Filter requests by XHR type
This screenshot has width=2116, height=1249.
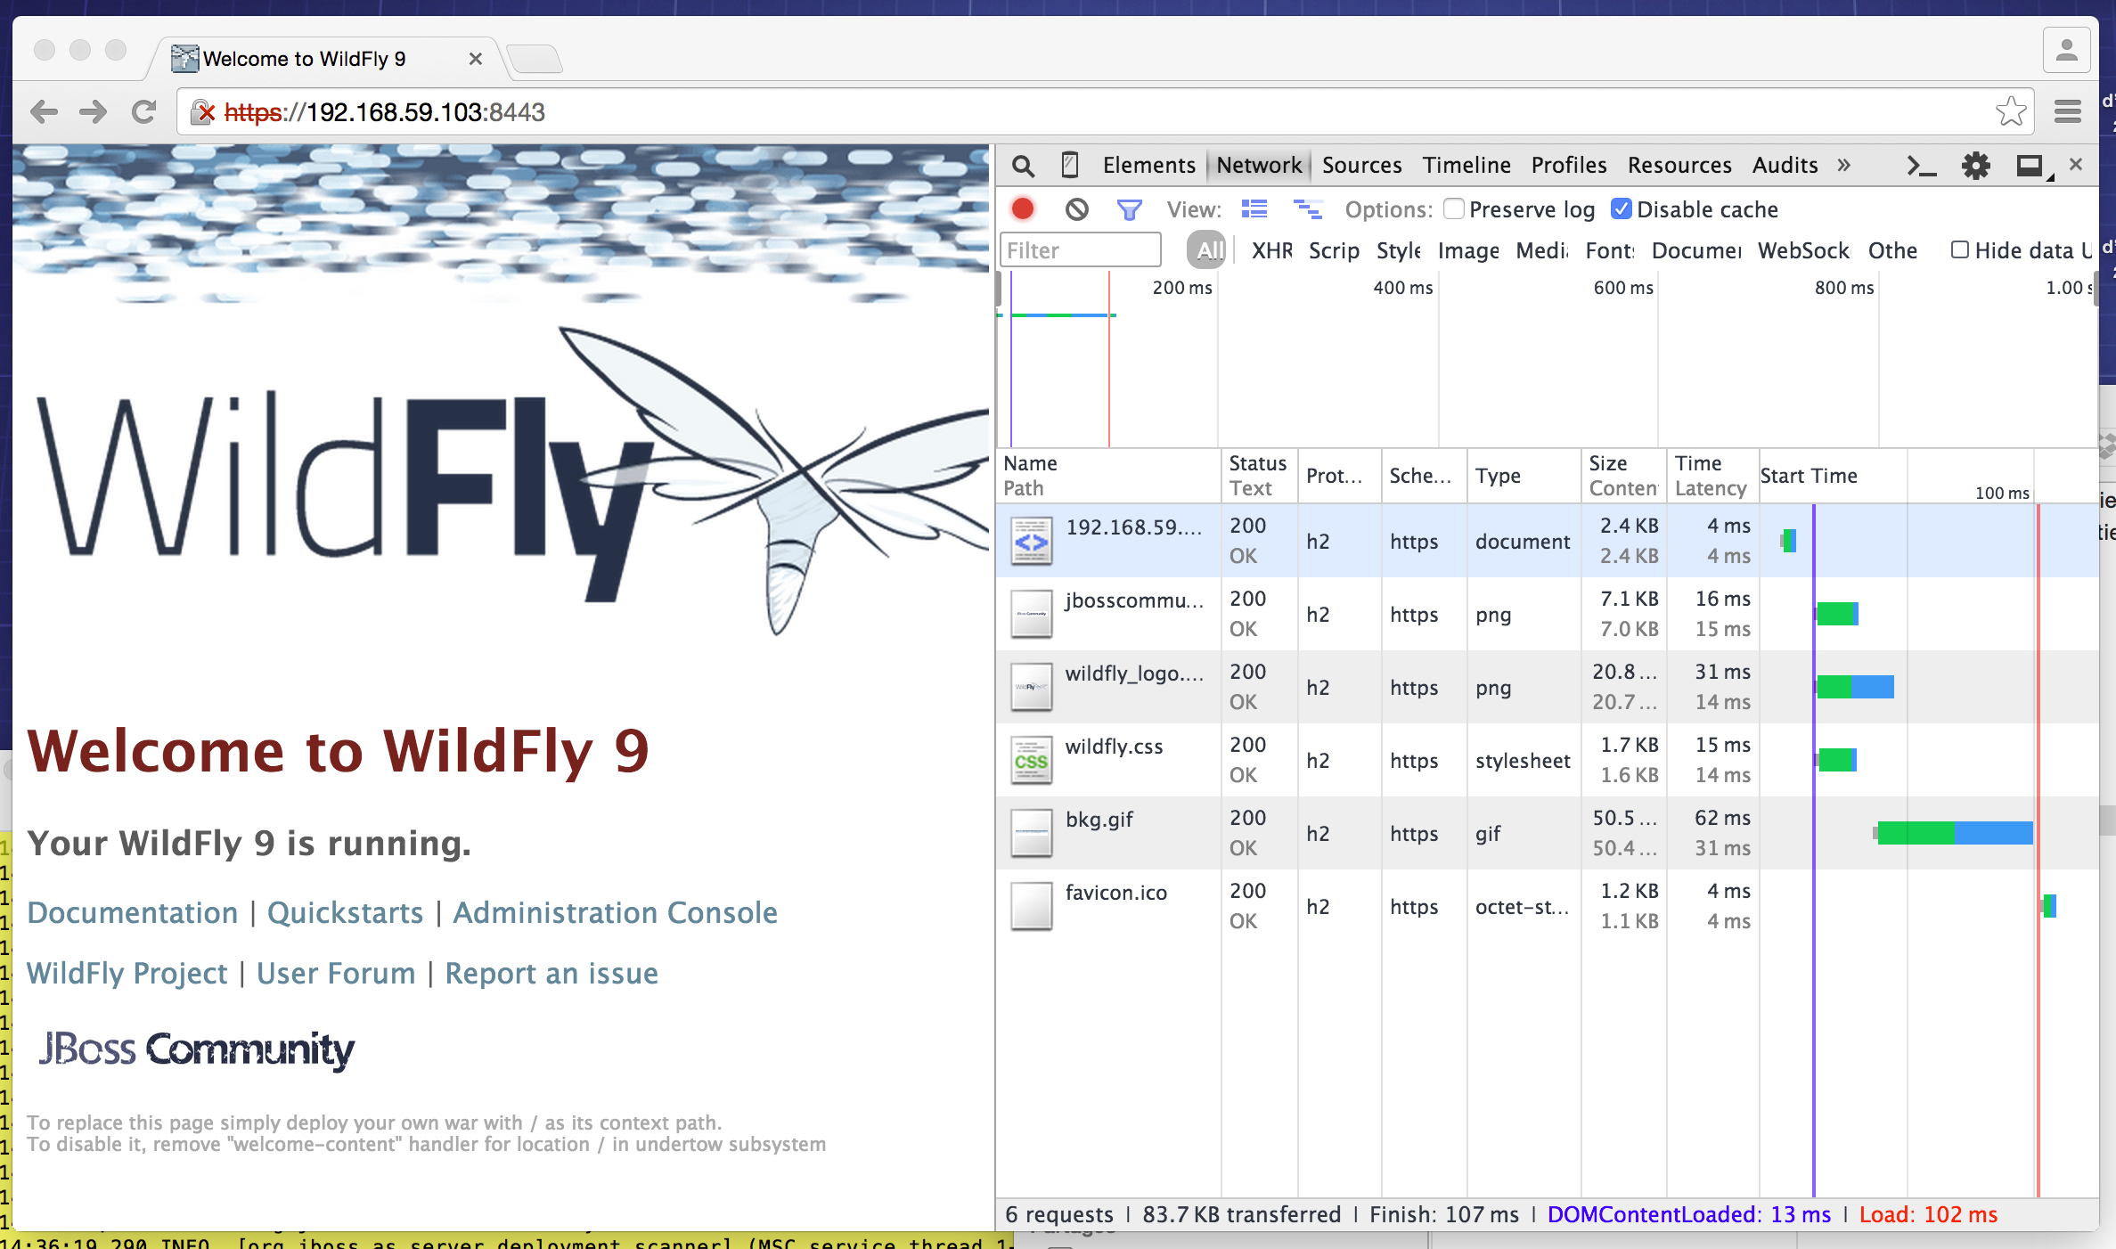[x=1271, y=250]
